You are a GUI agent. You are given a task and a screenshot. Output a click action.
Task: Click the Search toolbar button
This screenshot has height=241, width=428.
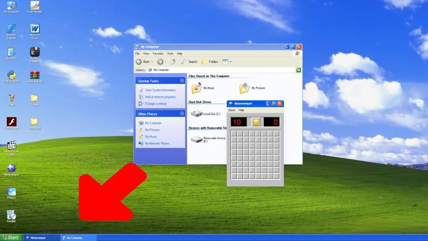189,62
